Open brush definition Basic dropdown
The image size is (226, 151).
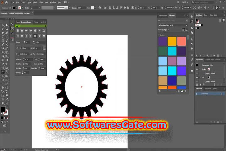click(x=69, y=8)
